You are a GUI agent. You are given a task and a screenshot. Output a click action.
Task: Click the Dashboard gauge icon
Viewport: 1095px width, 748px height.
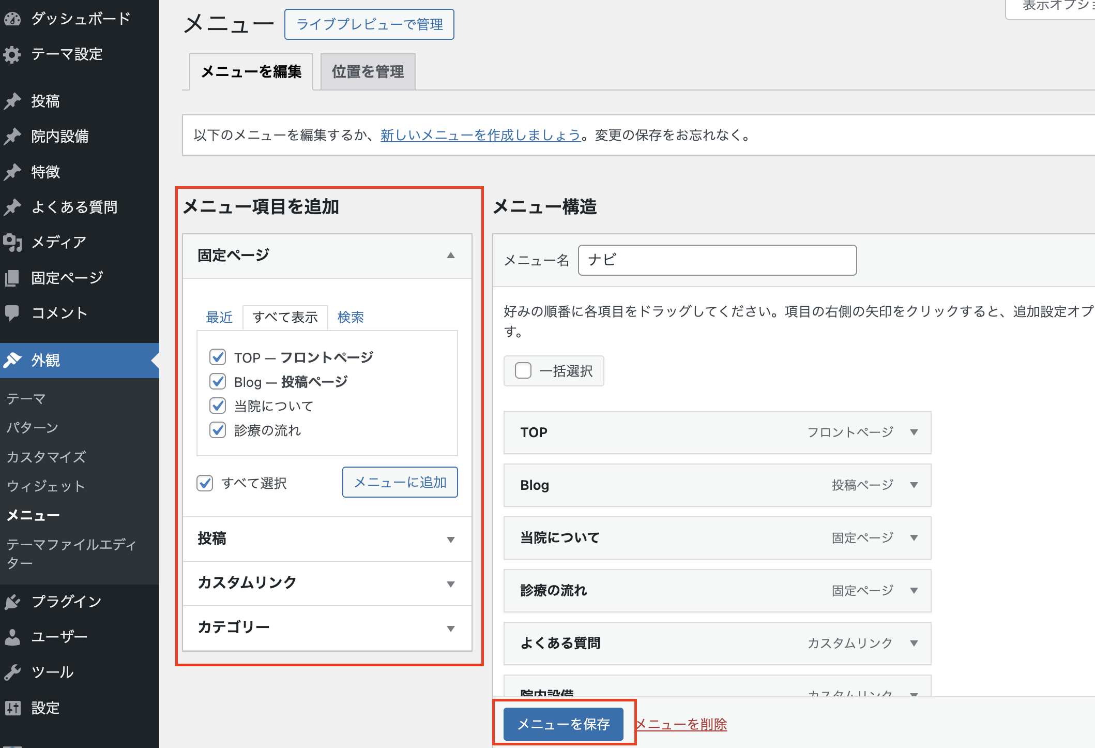pyautogui.click(x=12, y=19)
